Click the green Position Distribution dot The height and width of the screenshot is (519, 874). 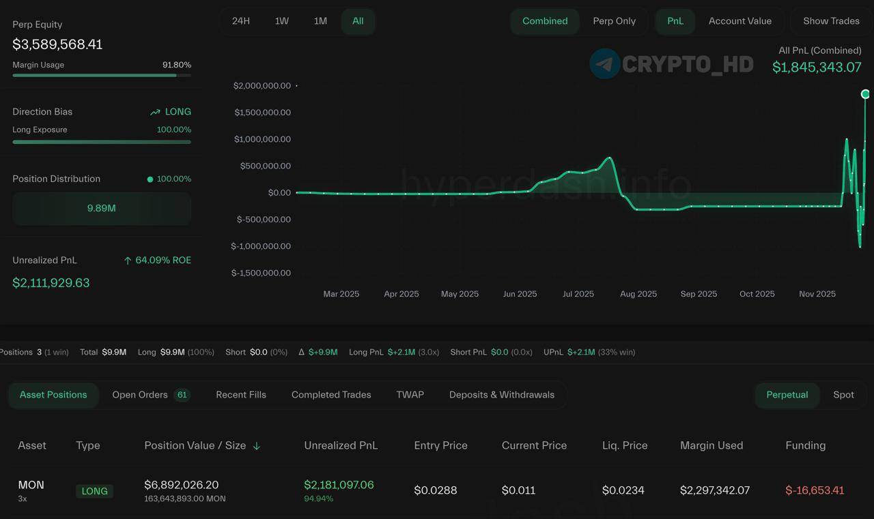point(150,179)
